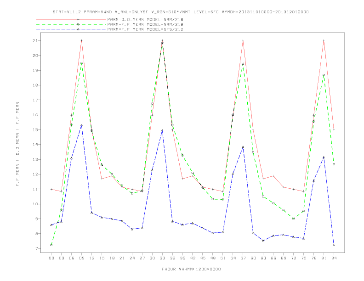The image size is (364, 281).
Task: Click y-axis tick label 7
Action: point(37,248)
